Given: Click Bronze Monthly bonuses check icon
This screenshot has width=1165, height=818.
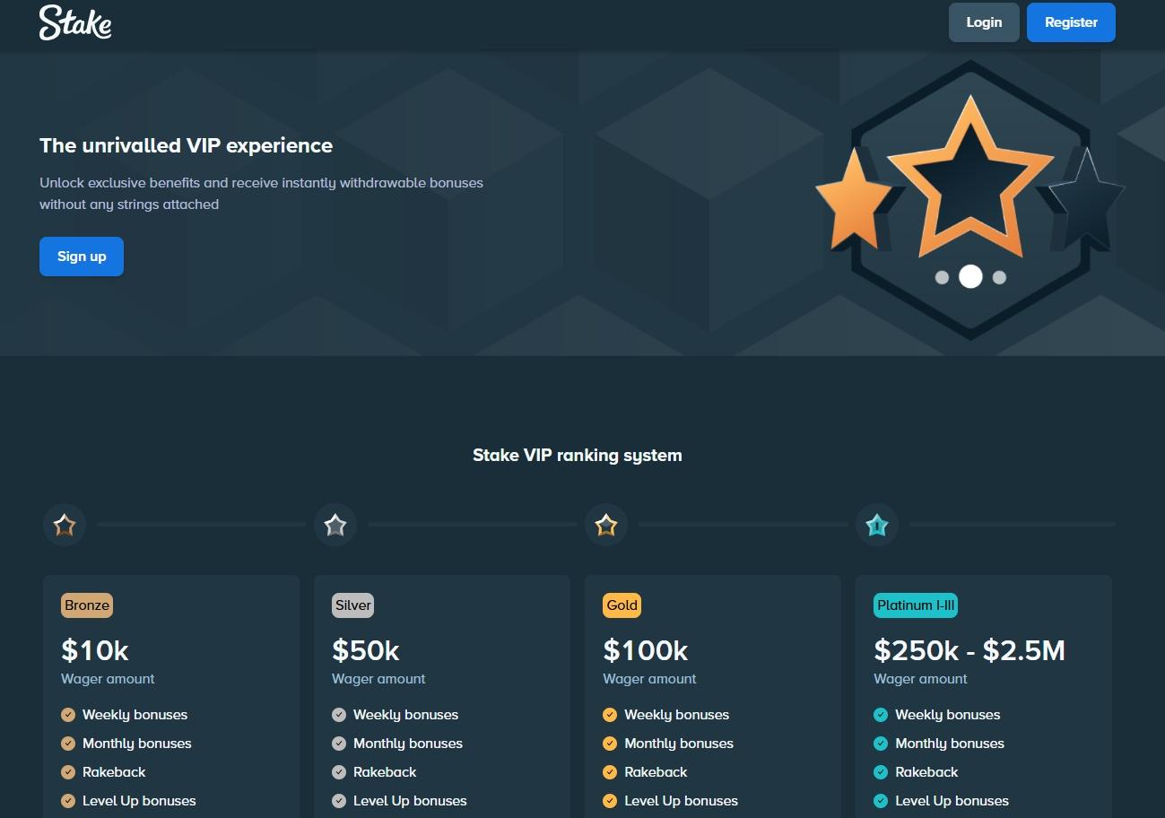Looking at the screenshot, I should click(68, 744).
